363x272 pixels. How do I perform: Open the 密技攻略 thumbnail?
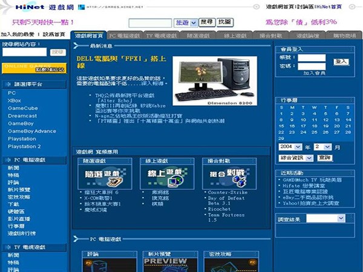231,265
